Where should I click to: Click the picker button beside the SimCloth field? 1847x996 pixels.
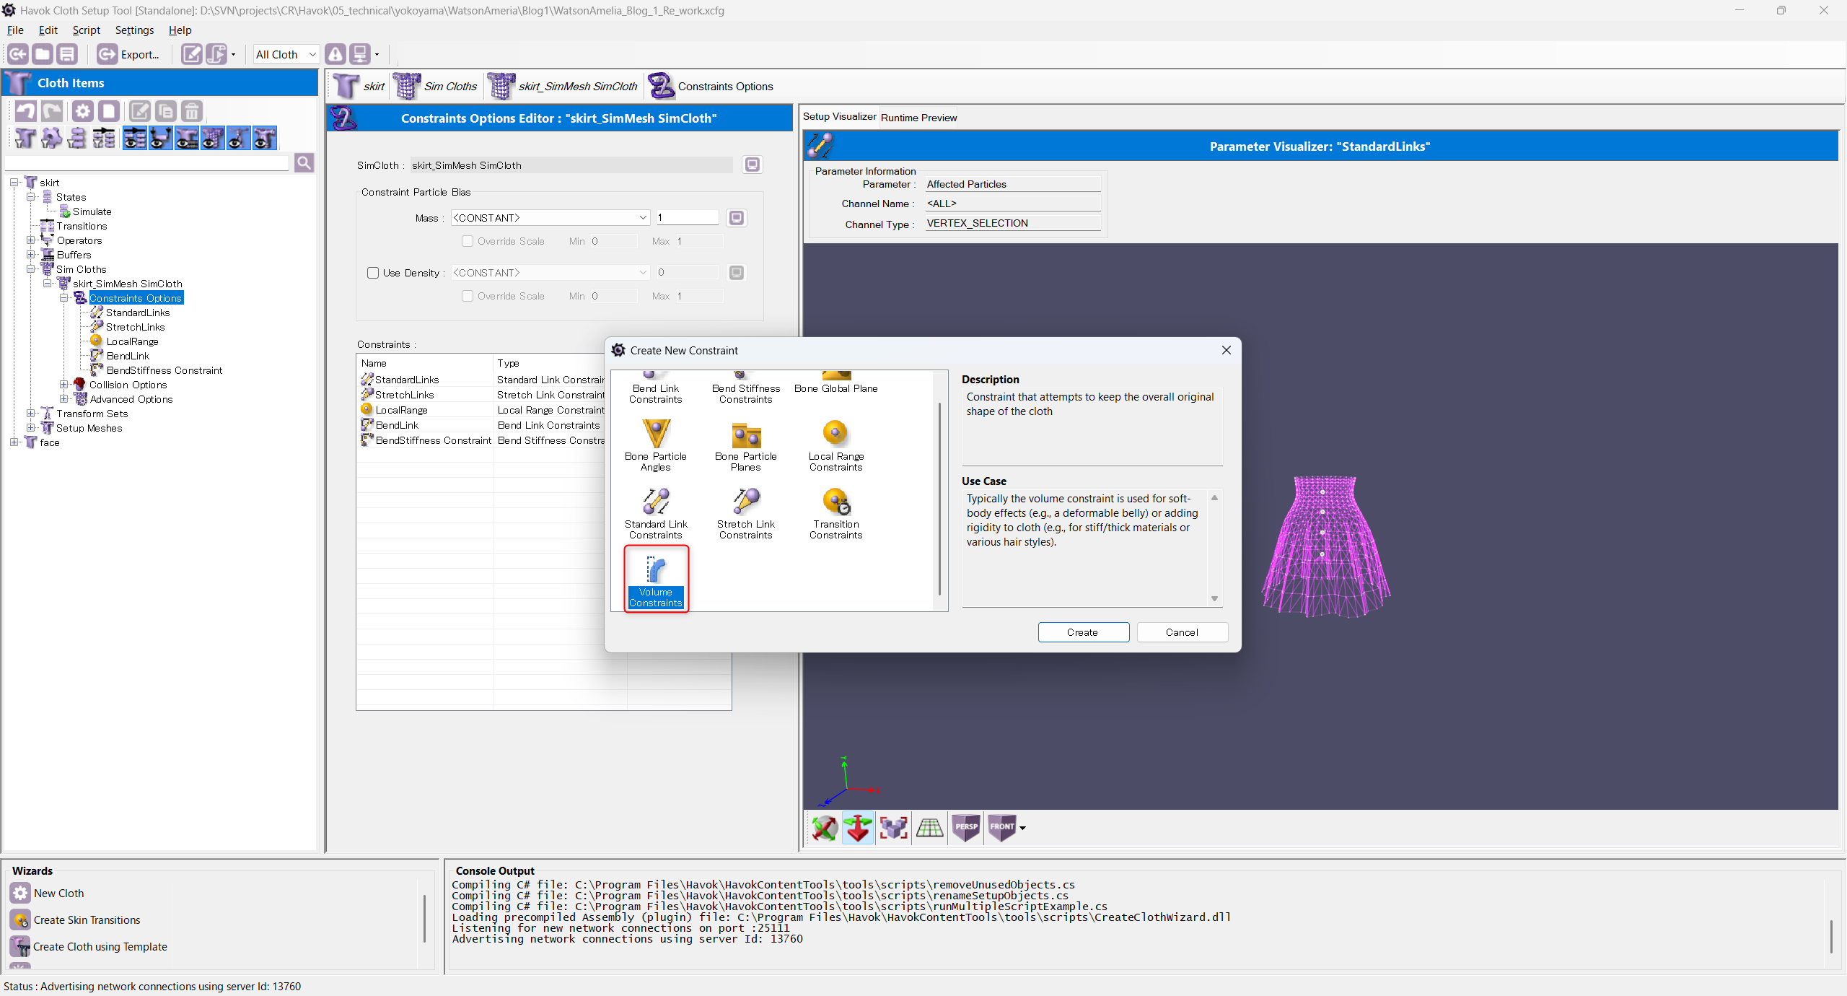click(752, 165)
